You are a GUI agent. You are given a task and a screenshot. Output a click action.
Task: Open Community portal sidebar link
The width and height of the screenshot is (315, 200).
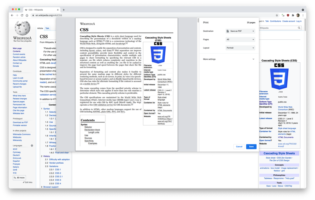pyautogui.click(x=20, y=81)
